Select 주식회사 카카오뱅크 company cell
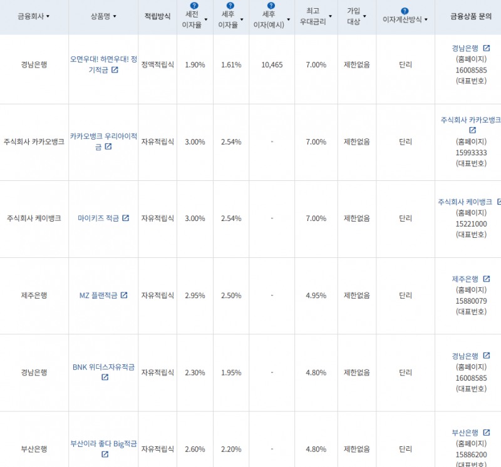The image size is (501, 467). (x=34, y=141)
